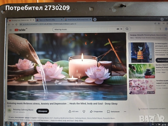Click the Relaxing Calming Music channel avatar
This screenshot has height=126, width=168.
tap(9, 111)
